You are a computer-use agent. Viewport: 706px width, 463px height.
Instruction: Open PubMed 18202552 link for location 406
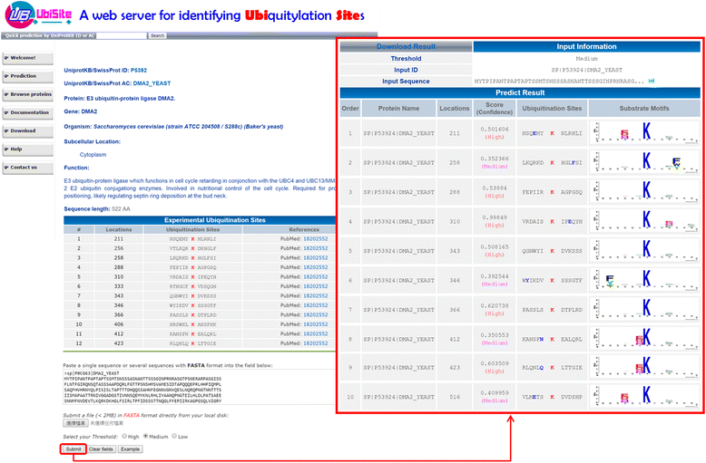click(x=315, y=324)
